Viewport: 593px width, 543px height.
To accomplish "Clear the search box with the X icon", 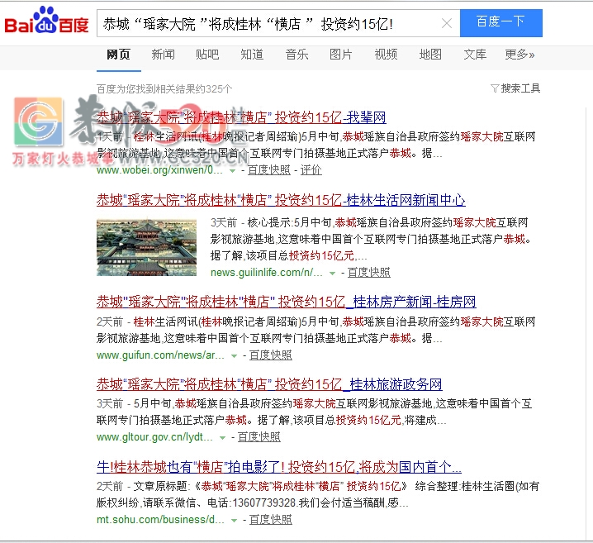I will pos(447,23).
